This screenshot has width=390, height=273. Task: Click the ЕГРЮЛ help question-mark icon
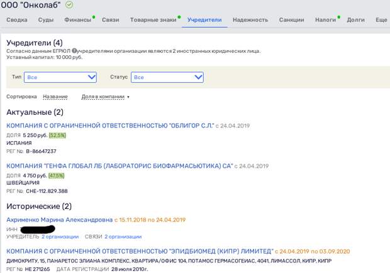click(74, 51)
